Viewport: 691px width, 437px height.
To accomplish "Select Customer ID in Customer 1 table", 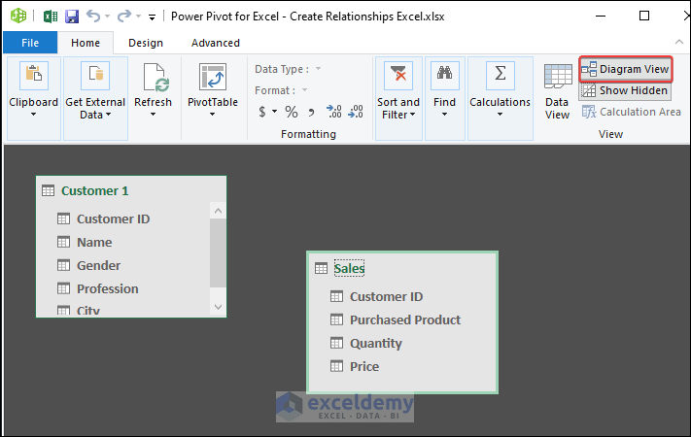I will (x=114, y=218).
